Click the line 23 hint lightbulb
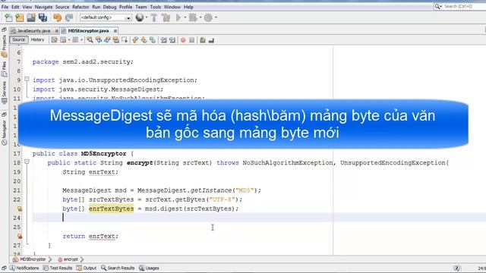 pyautogui.click(x=20, y=209)
